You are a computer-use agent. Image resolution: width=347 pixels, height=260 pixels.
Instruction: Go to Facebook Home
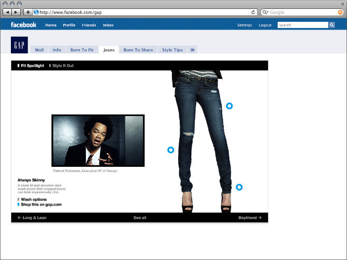click(51, 25)
